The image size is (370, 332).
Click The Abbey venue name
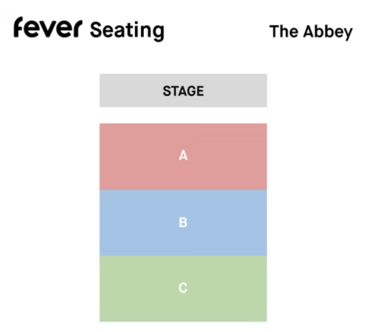311,32
